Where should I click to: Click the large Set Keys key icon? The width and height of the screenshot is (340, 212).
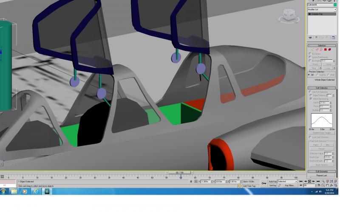264,184
